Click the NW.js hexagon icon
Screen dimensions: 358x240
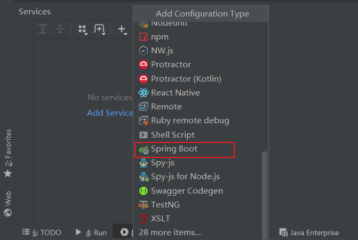coord(144,51)
